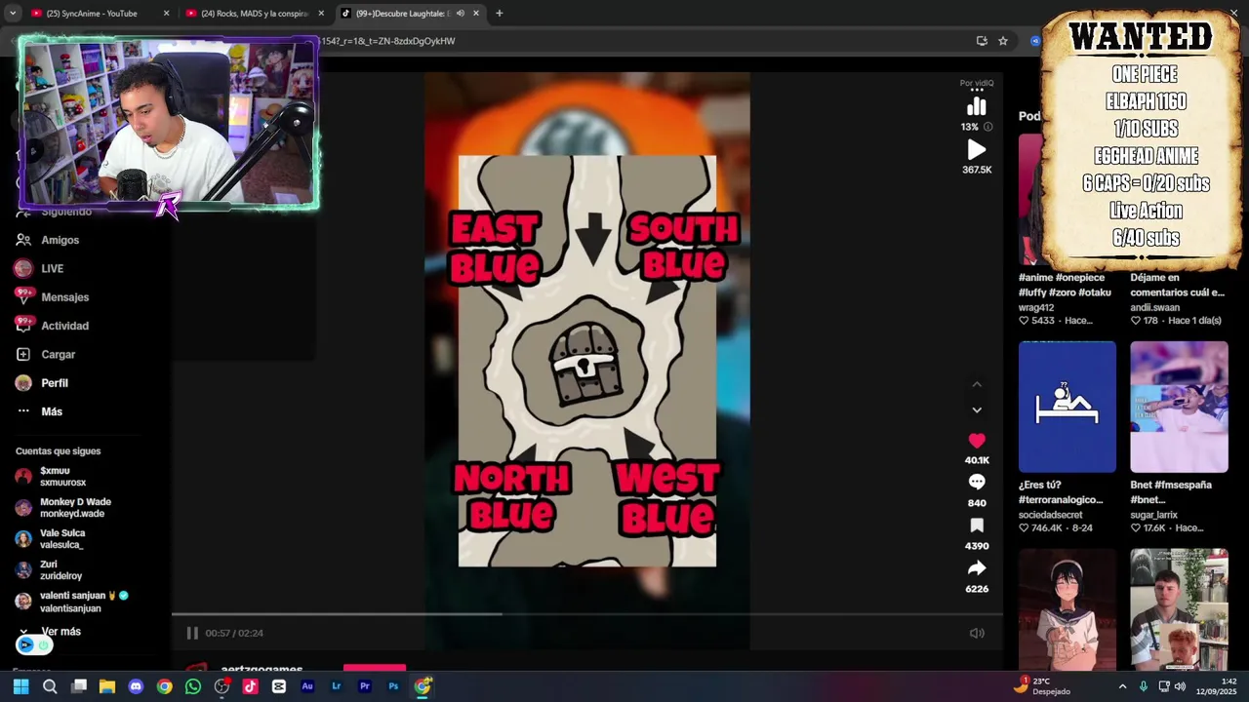Open Mensajes in the sidebar
The width and height of the screenshot is (1249, 702).
tap(64, 297)
